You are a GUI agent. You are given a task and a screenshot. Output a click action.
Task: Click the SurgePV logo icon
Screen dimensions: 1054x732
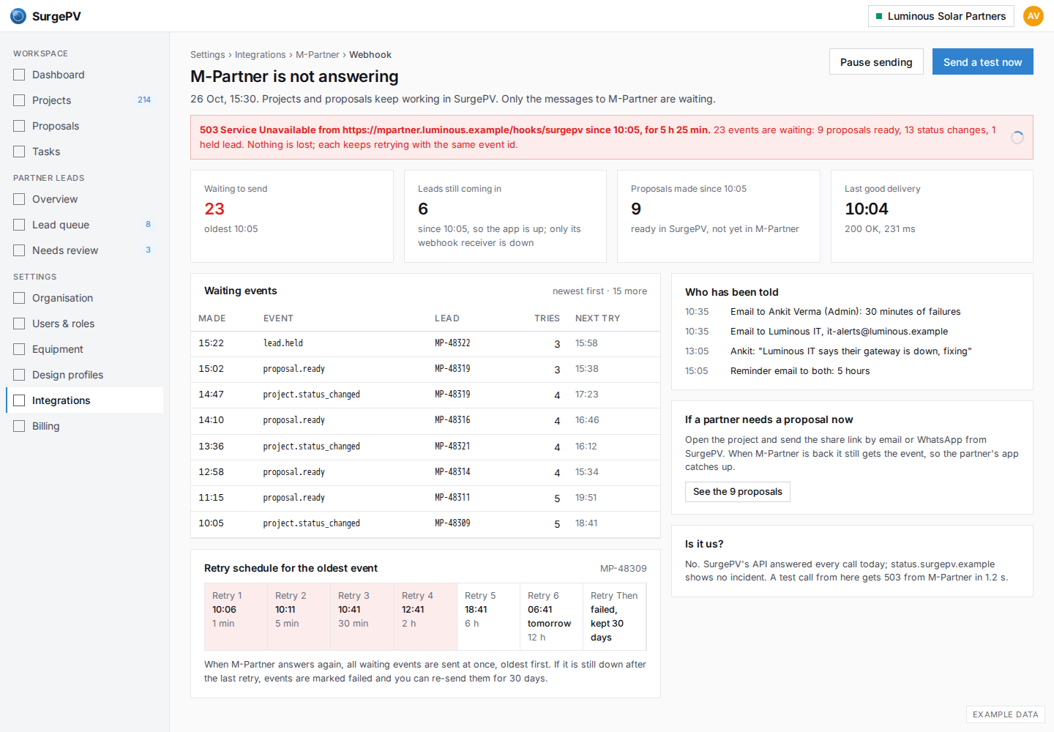click(18, 16)
